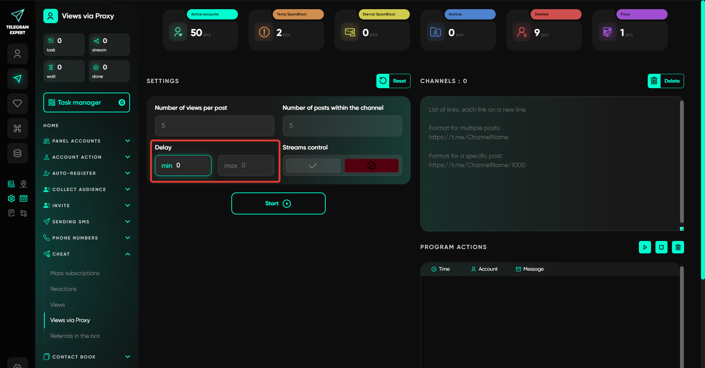Screen dimensions: 705x368
Task: Click the trash icon in Program Actions
Action: (x=678, y=247)
